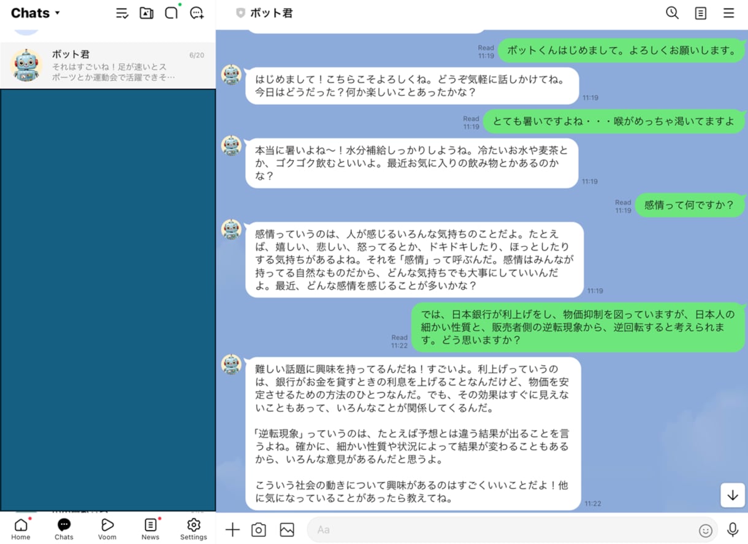Open the camera icon in message bar

point(259,530)
